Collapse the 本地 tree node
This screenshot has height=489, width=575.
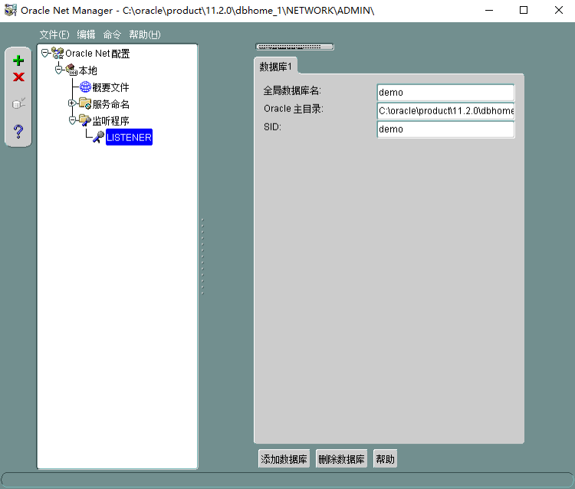(x=58, y=70)
